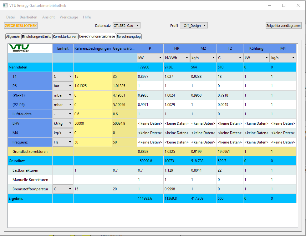Switch to the Allgemein tab

point(13,37)
